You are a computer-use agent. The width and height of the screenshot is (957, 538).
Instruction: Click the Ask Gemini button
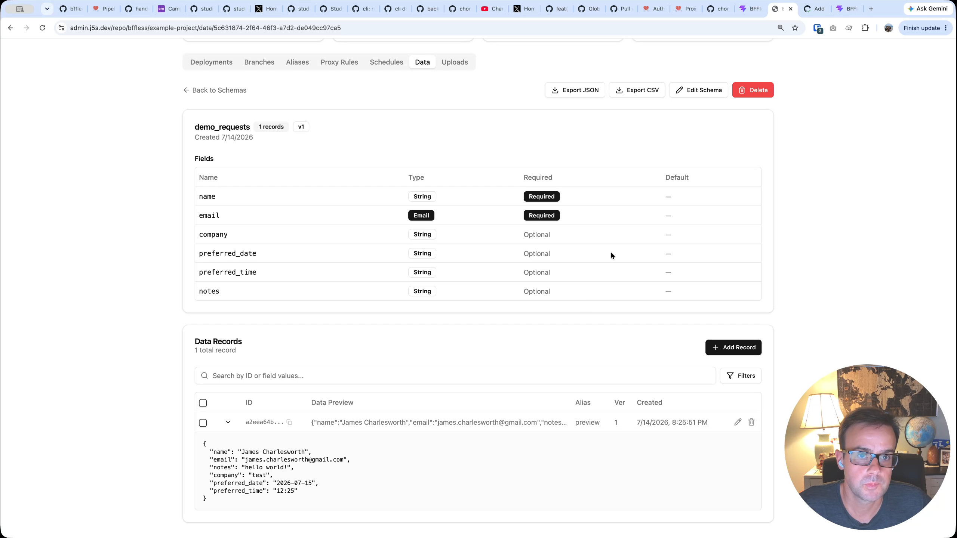928,9
